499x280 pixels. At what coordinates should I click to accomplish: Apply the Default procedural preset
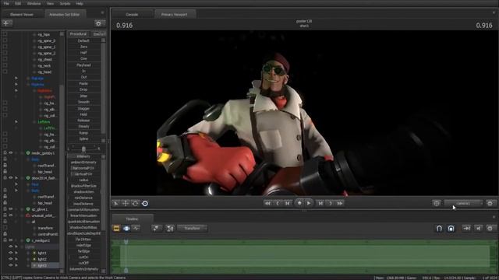(x=83, y=40)
